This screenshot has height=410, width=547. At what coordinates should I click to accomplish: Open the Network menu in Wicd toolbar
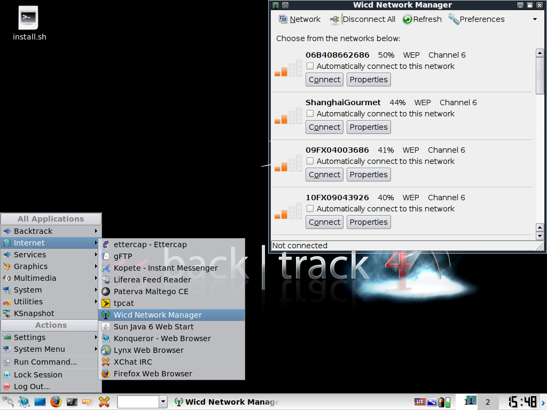[x=299, y=19]
